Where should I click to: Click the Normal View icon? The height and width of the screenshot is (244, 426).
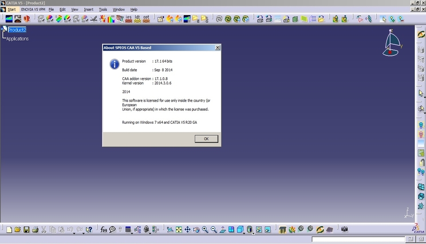click(x=222, y=230)
